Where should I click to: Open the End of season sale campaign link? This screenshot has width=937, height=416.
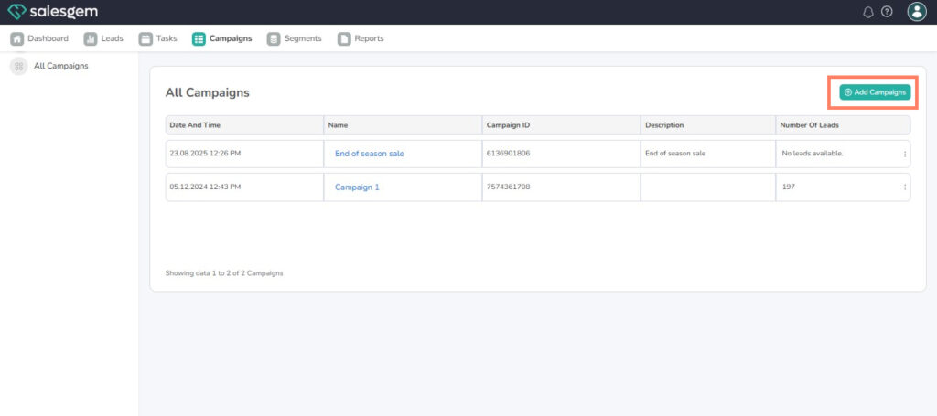pyautogui.click(x=369, y=154)
